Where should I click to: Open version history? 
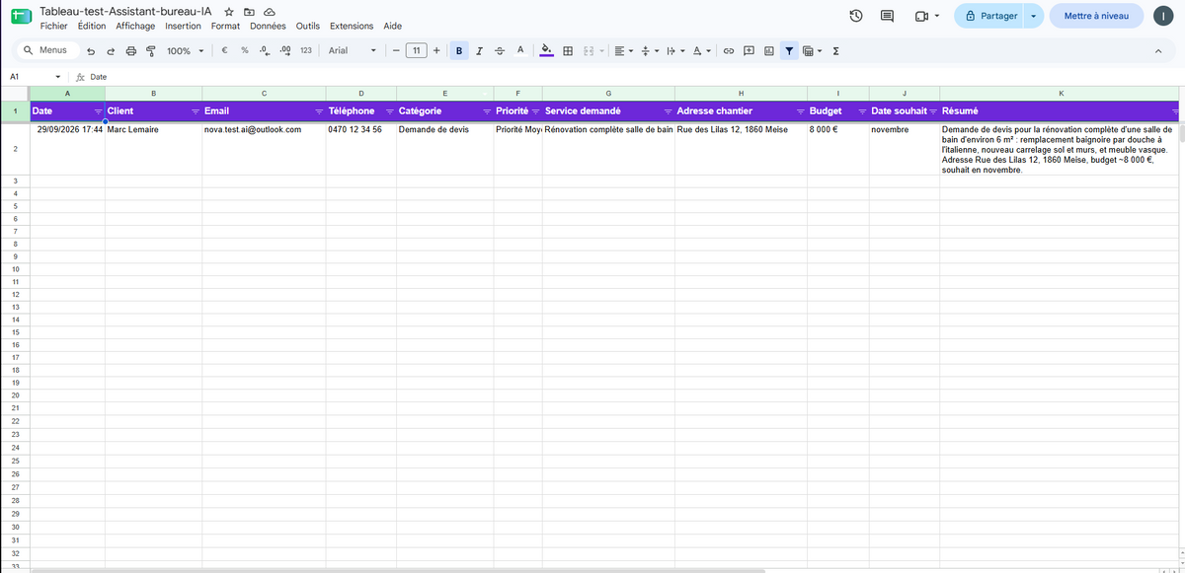click(855, 16)
